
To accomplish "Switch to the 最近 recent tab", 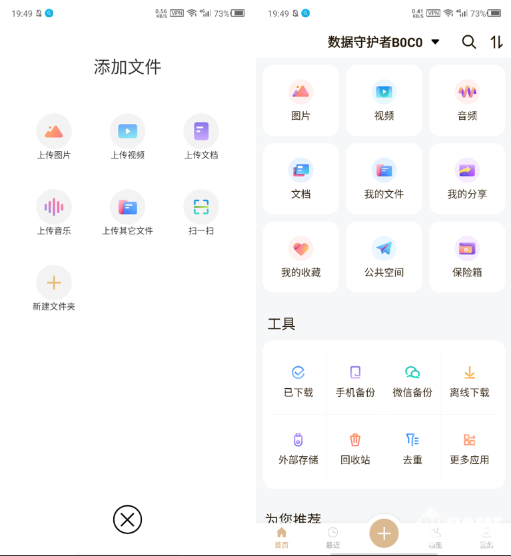I will [x=332, y=537].
